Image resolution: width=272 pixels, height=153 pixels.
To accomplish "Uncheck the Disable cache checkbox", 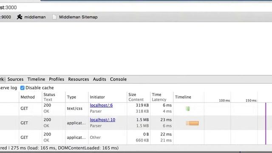I will (22, 88).
